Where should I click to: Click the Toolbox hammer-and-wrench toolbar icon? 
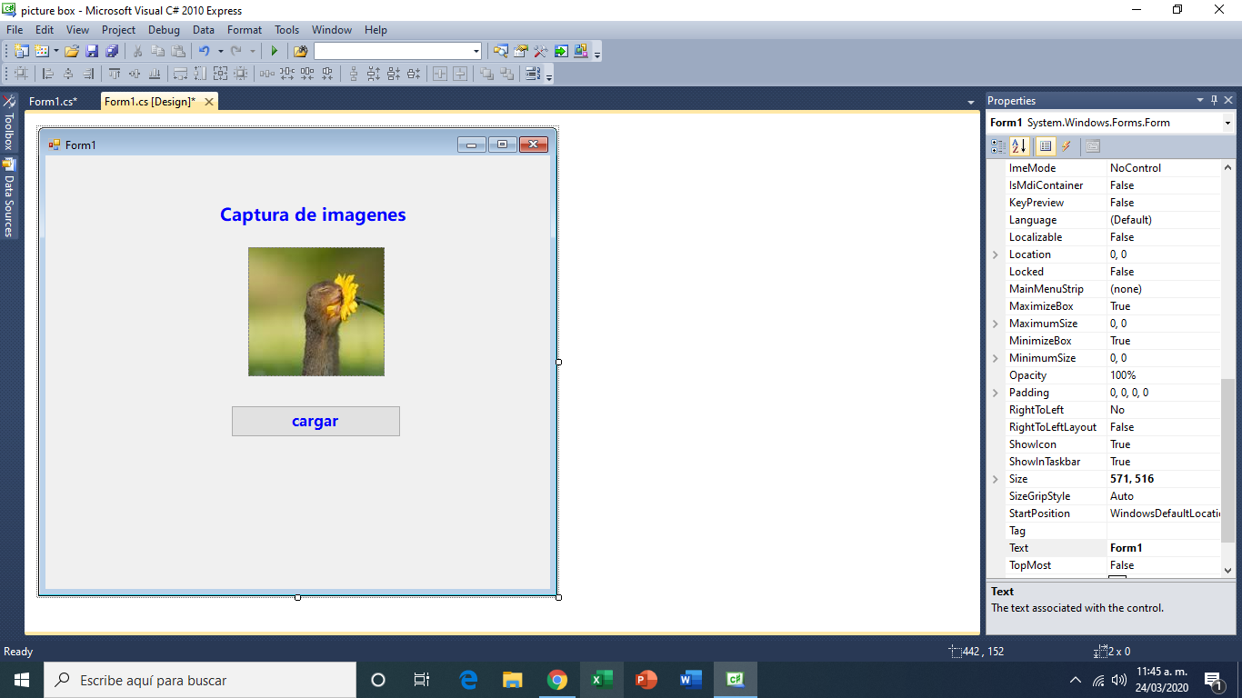[540, 51]
